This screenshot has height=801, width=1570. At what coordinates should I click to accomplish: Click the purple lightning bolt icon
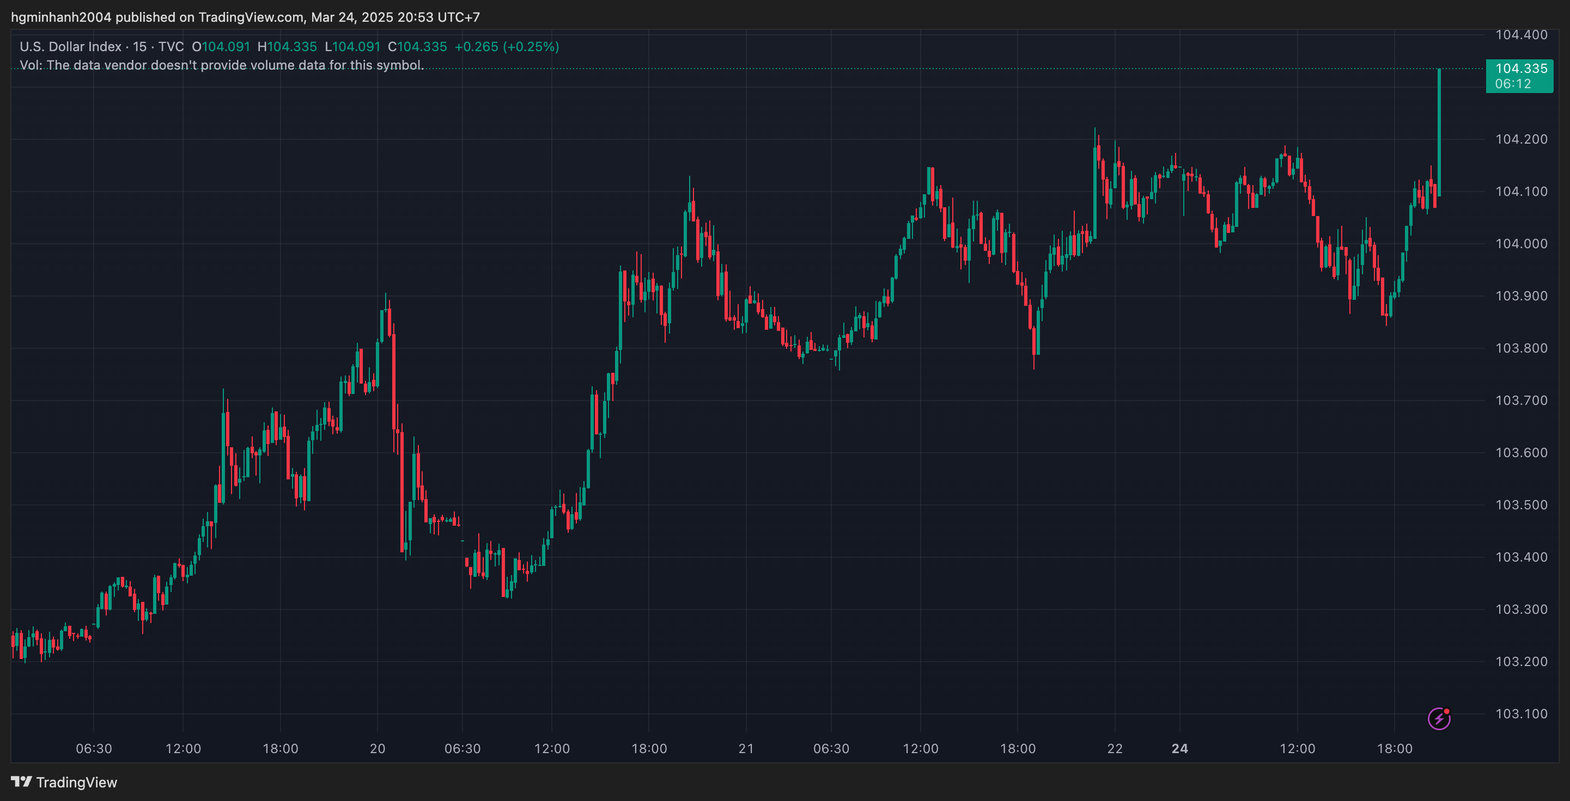click(x=1439, y=718)
